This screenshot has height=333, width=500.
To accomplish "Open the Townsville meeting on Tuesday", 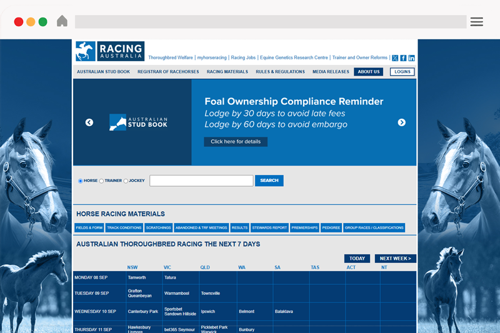I will pyautogui.click(x=211, y=294).
